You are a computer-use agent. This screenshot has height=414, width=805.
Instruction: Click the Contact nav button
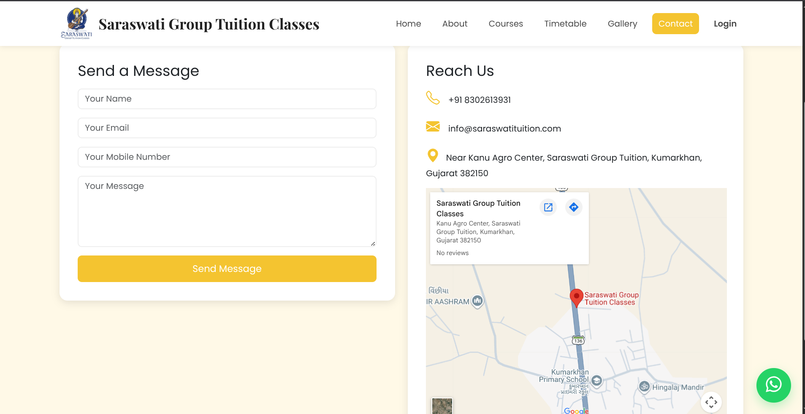[675, 24]
